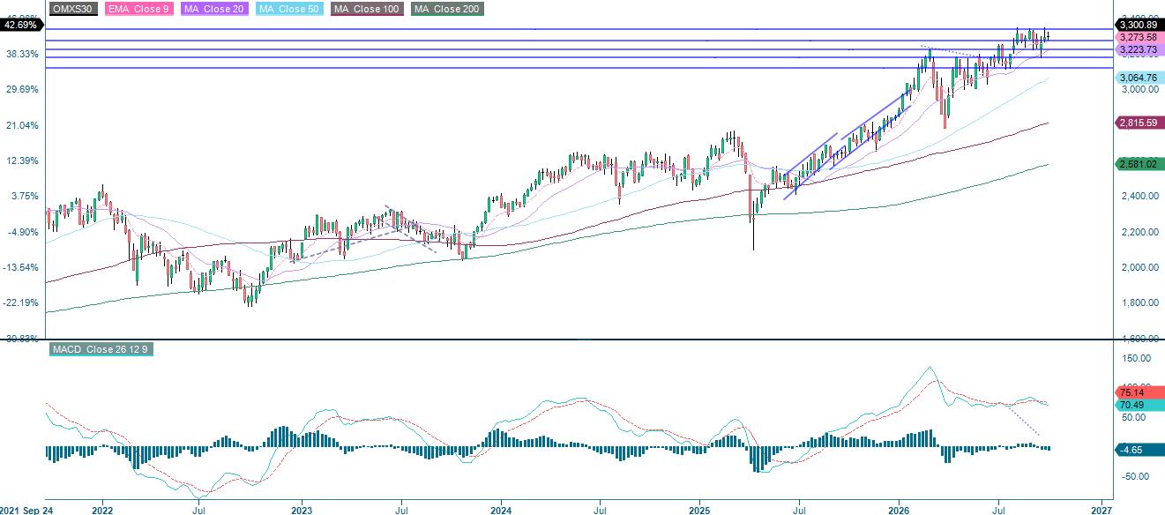
Task: Click the 2,400.00 price scale label
Action: point(1140,196)
